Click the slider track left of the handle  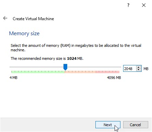pos(36,67)
